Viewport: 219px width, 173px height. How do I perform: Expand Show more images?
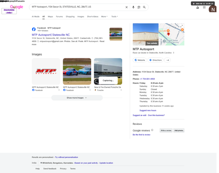pyautogui.click(x=77, y=98)
